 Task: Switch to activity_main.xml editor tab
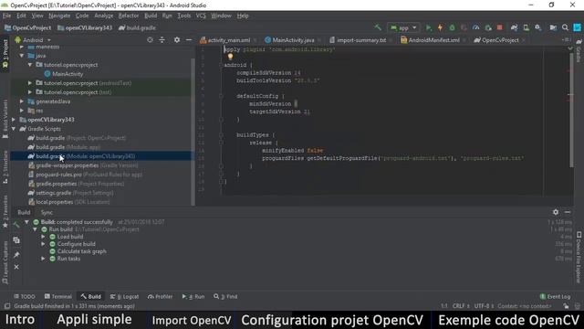pos(228,40)
